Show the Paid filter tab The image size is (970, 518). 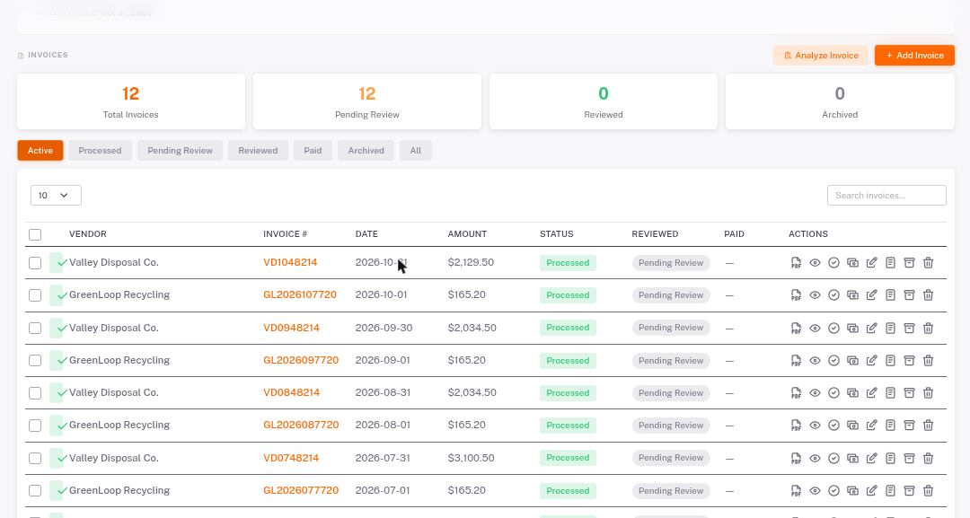[x=313, y=150]
